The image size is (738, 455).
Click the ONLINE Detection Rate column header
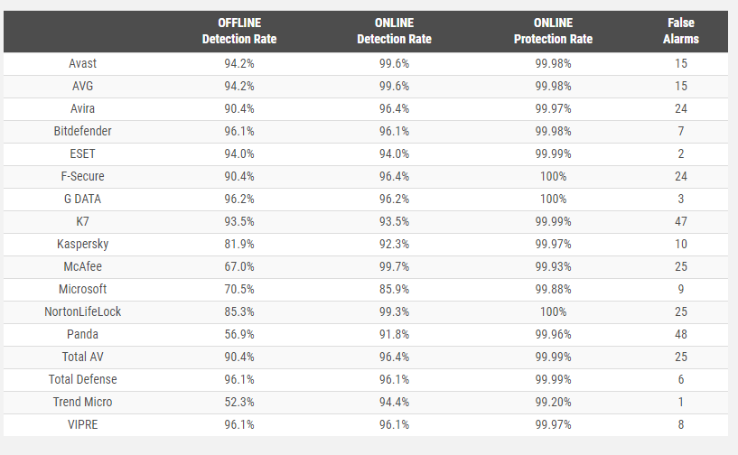coord(394,32)
